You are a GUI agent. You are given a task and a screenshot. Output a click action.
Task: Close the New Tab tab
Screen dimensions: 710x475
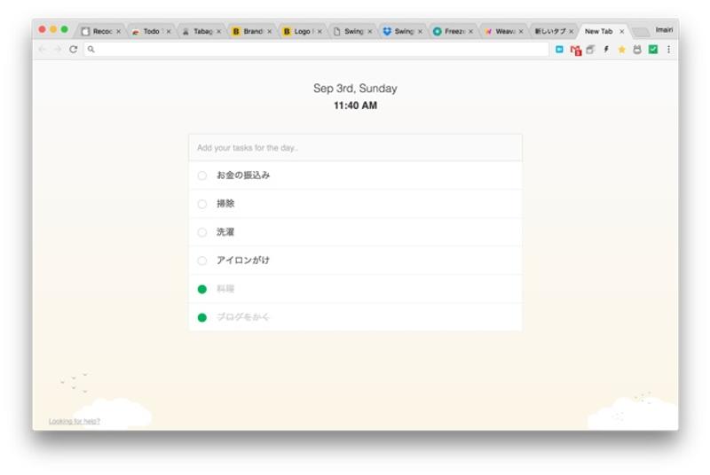tap(622, 31)
